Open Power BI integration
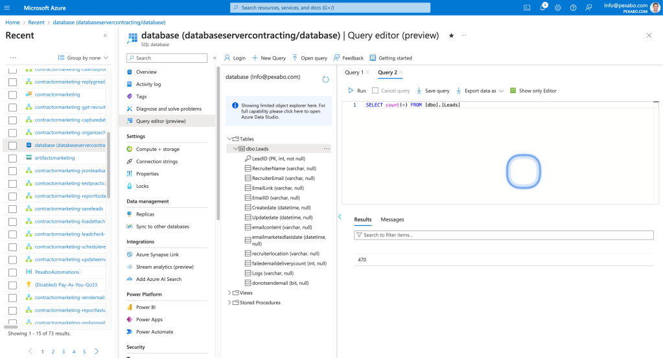Screen dimensions: 663x358 click(146, 308)
